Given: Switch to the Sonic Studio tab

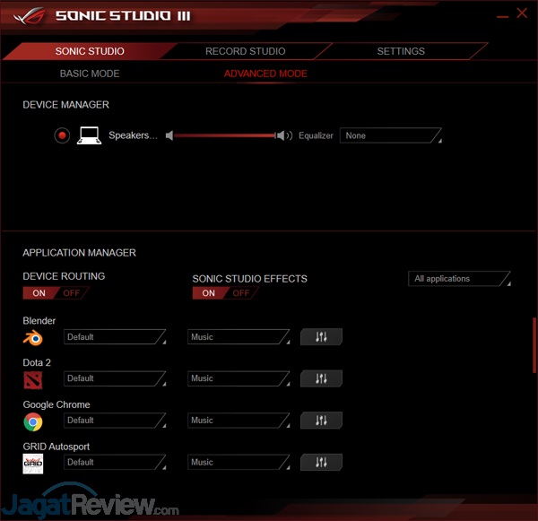Looking at the screenshot, I should (x=90, y=51).
